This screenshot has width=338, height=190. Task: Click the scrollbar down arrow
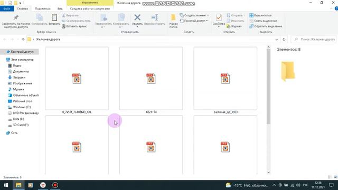click(268, 172)
